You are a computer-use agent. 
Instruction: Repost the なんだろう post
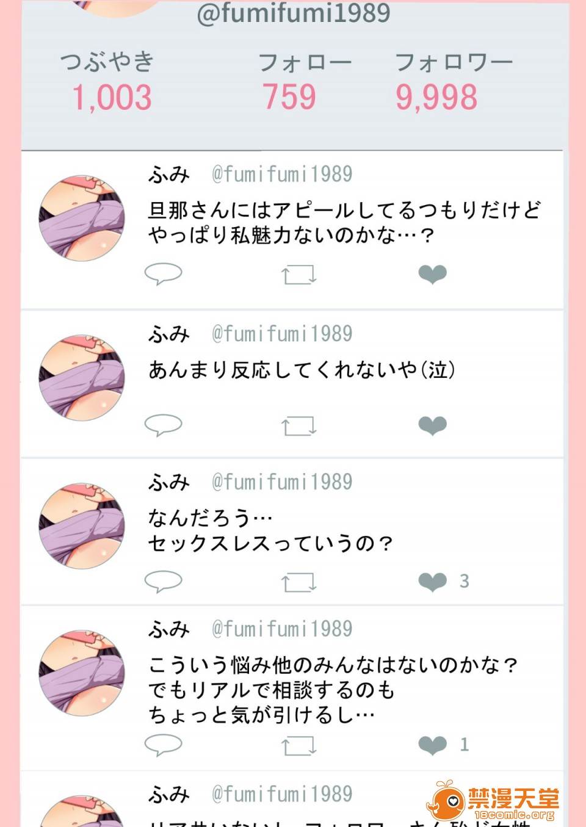point(298,582)
